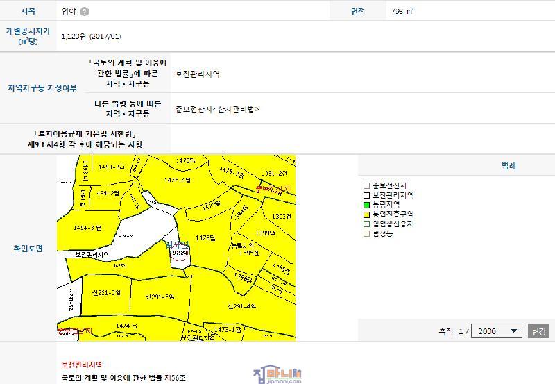Click the 보전관리지역 legend box

coord(367,196)
